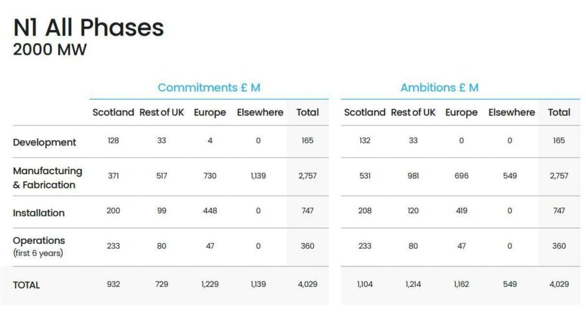Image resolution: width=586 pixels, height=315 pixels.
Task: Select the Ambitions £ M heading
Action: [x=439, y=87]
